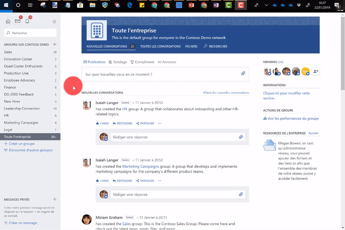Open the inbox envelope icon
The image size is (345, 230).
[x=18, y=21]
